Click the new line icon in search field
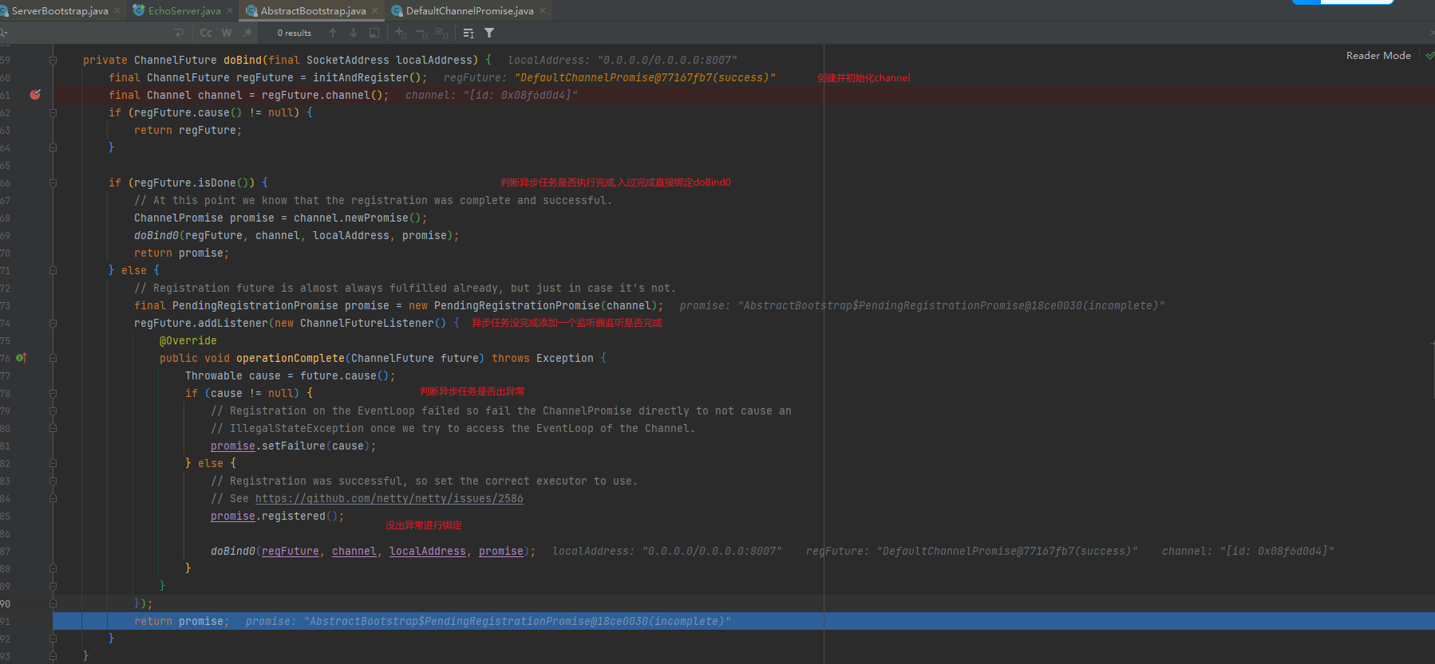This screenshot has width=1435, height=664. point(179,33)
